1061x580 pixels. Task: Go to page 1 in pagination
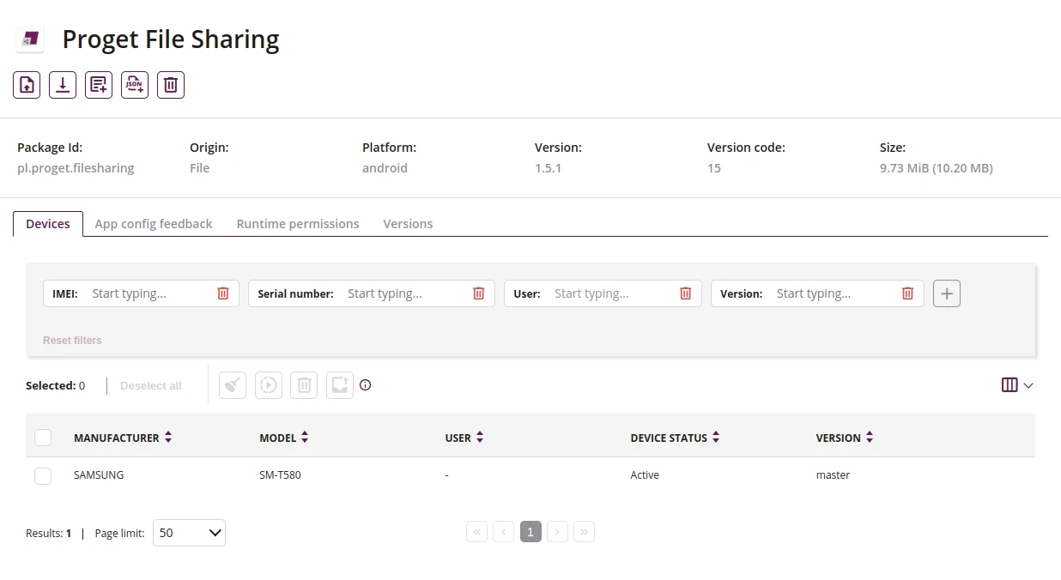(x=530, y=532)
